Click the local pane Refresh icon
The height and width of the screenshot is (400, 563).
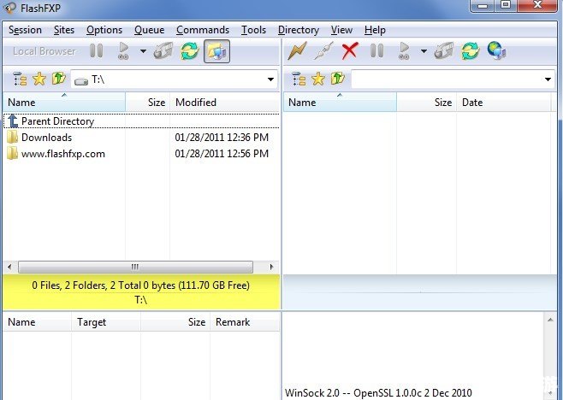pos(190,51)
